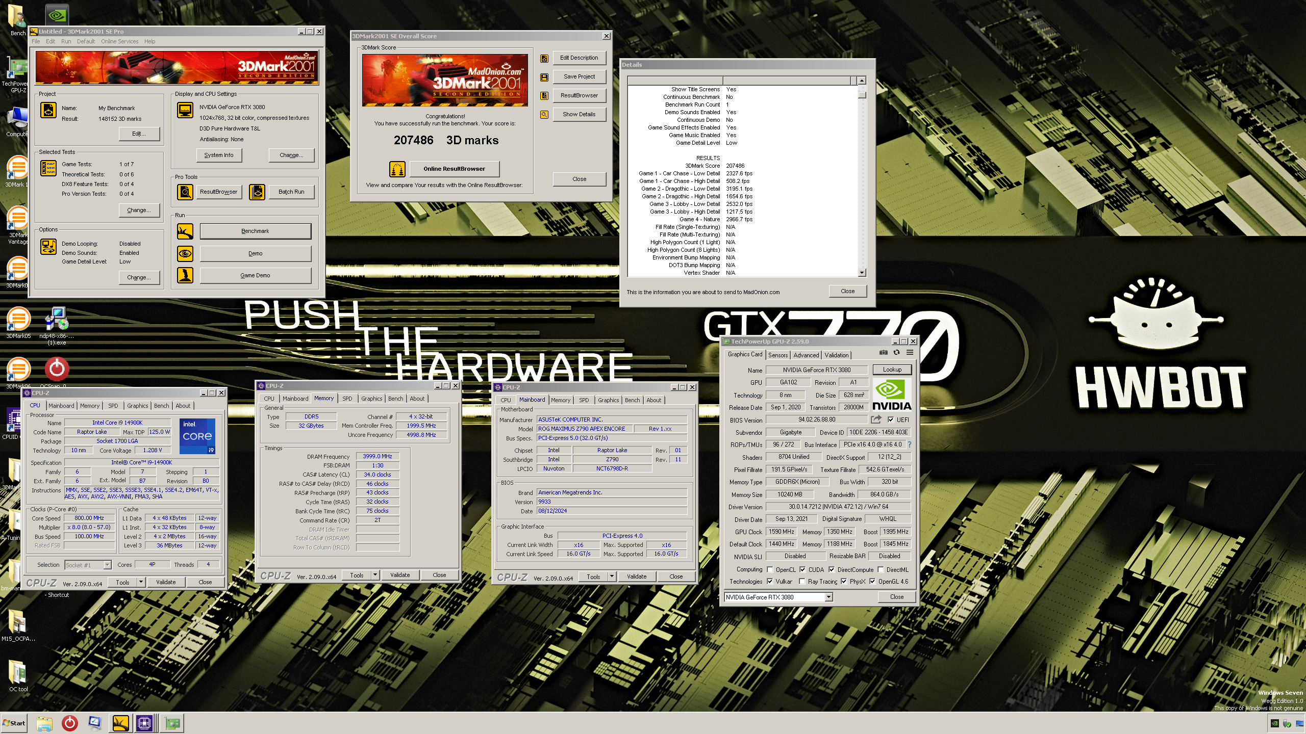Toggle the DirectCompute checkbox in GPU-Z

pos(832,570)
